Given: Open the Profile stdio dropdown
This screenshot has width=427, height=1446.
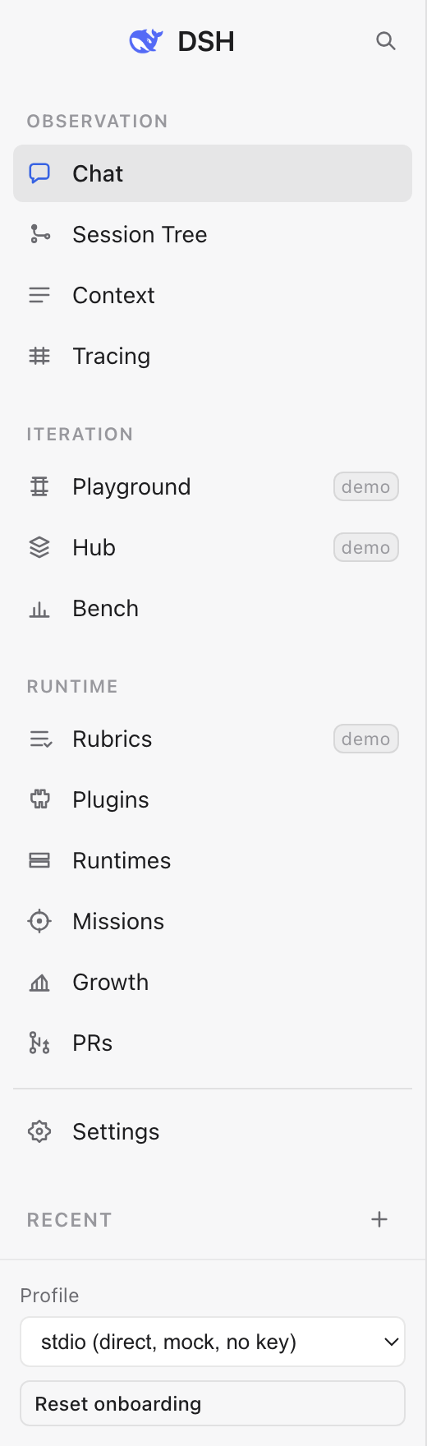Looking at the screenshot, I should coord(213,1342).
